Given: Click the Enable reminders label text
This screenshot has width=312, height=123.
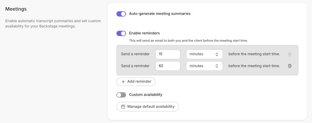Looking at the screenshot, I should [x=144, y=33].
